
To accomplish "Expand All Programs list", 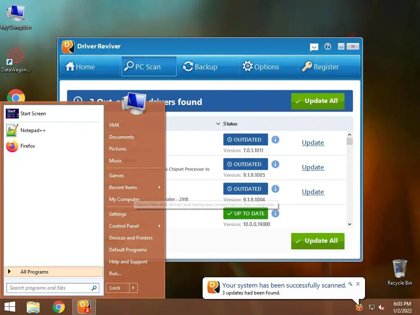I will (54, 272).
